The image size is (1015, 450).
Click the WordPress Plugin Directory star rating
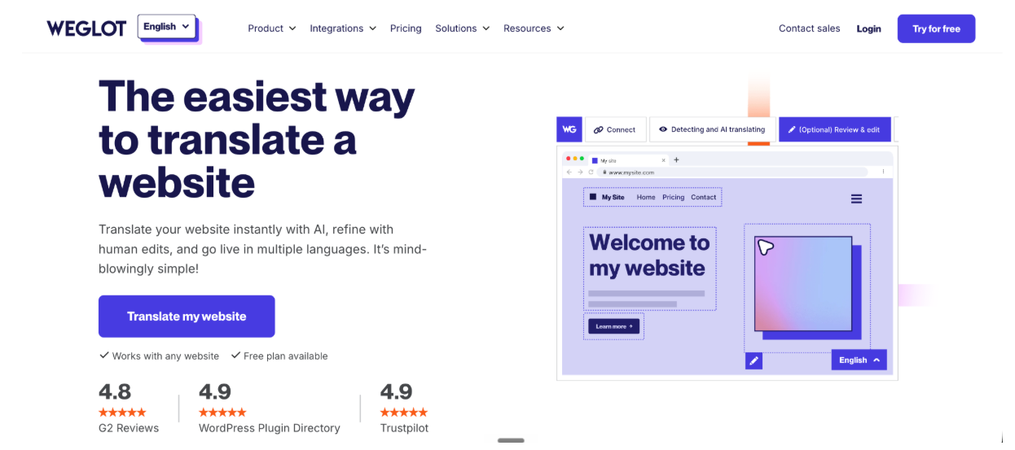222,413
